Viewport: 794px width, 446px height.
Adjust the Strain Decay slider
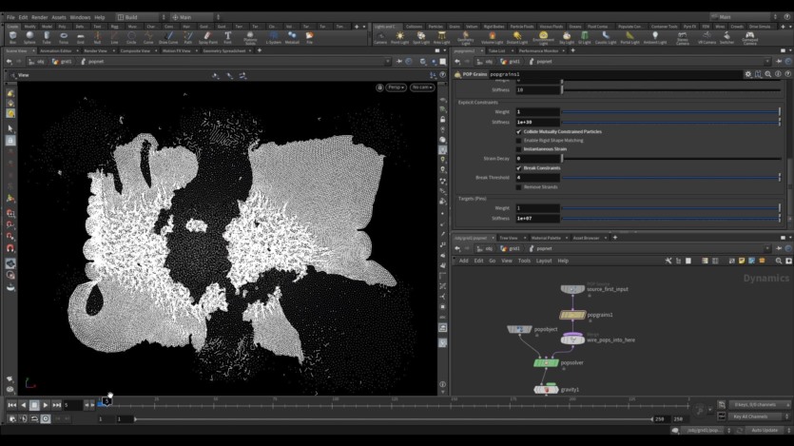pos(671,159)
